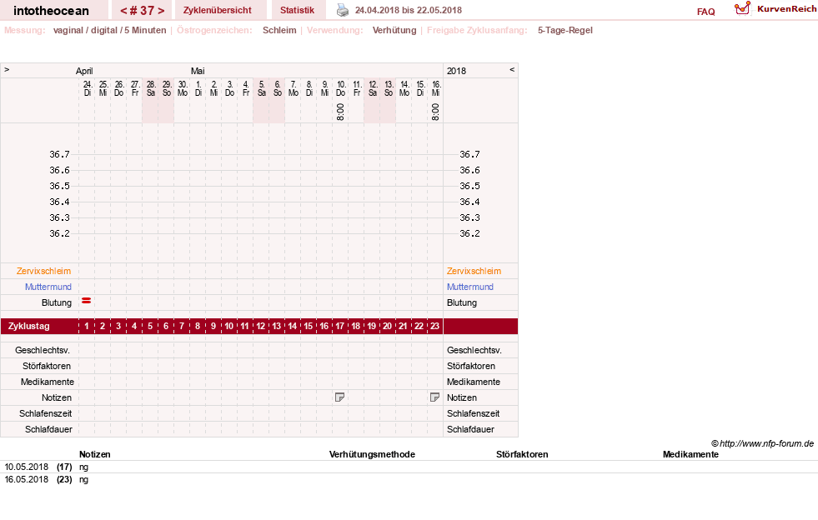Click the date header '24. Di'
The width and height of the screenshot is (818, 520).
pyautogui.click(x=87, y=88)
